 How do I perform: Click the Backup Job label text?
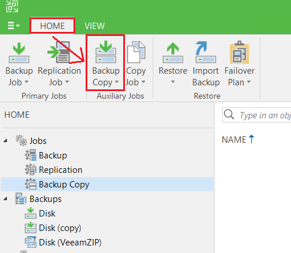tap(19, 77)
